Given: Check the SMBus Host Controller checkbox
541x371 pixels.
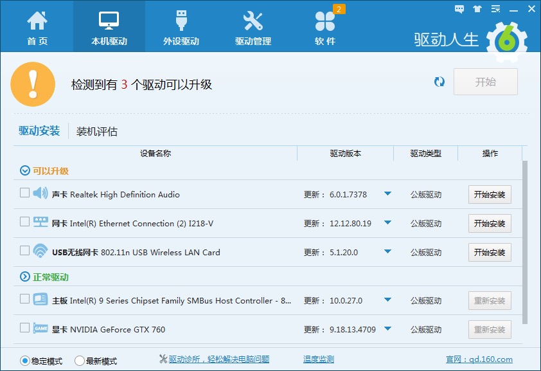Looking at the screenshot, I should coord(24,299).
